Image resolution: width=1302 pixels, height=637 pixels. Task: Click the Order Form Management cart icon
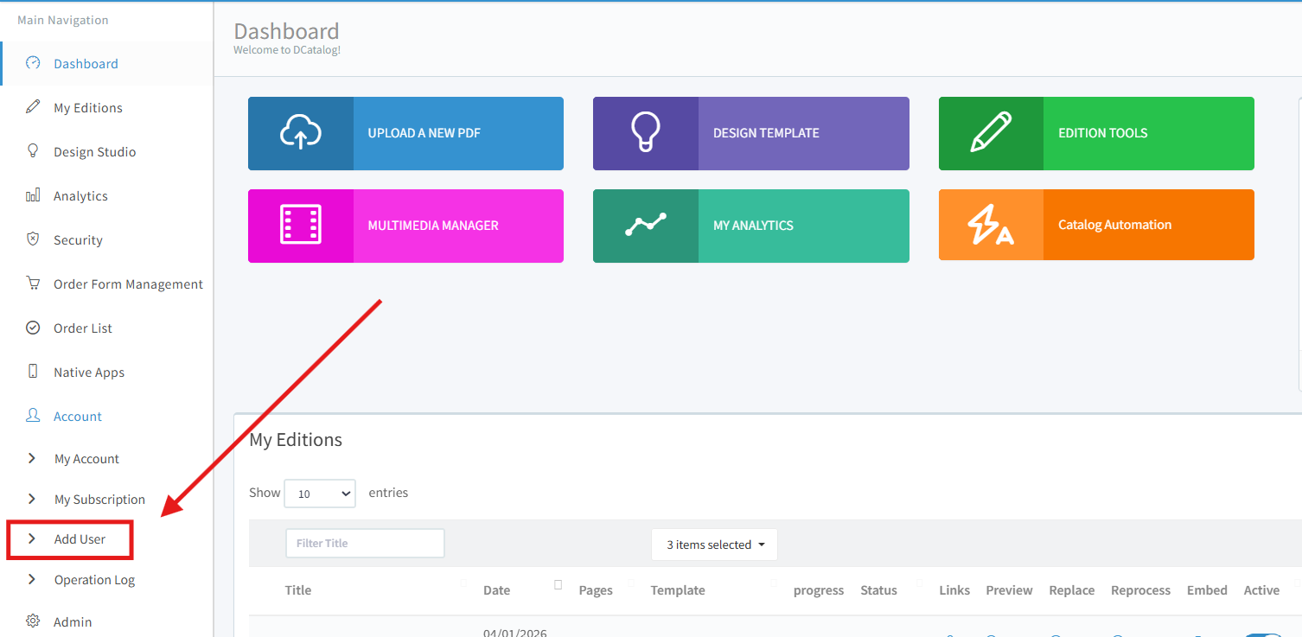(x=33, y=283)
